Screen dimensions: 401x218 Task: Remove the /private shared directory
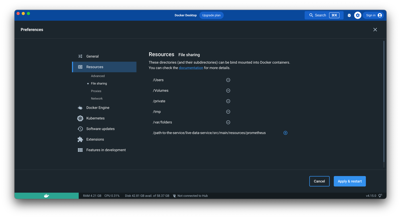point(228,101)
